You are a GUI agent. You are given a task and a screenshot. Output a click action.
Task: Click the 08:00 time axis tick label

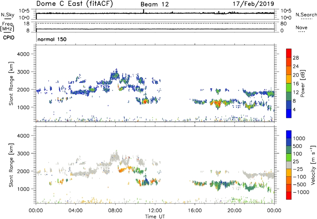click(115, 211)
